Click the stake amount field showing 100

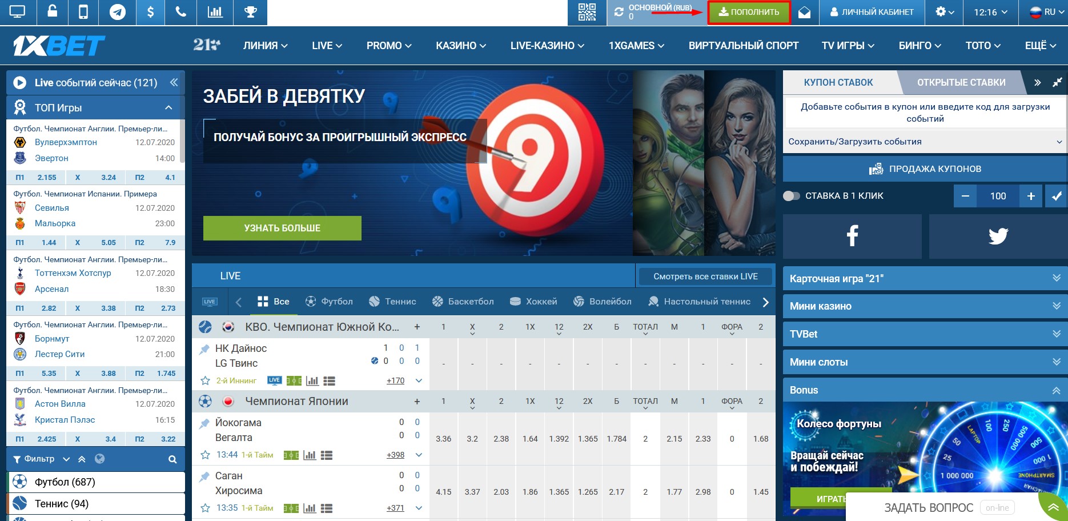pos(998,196)
